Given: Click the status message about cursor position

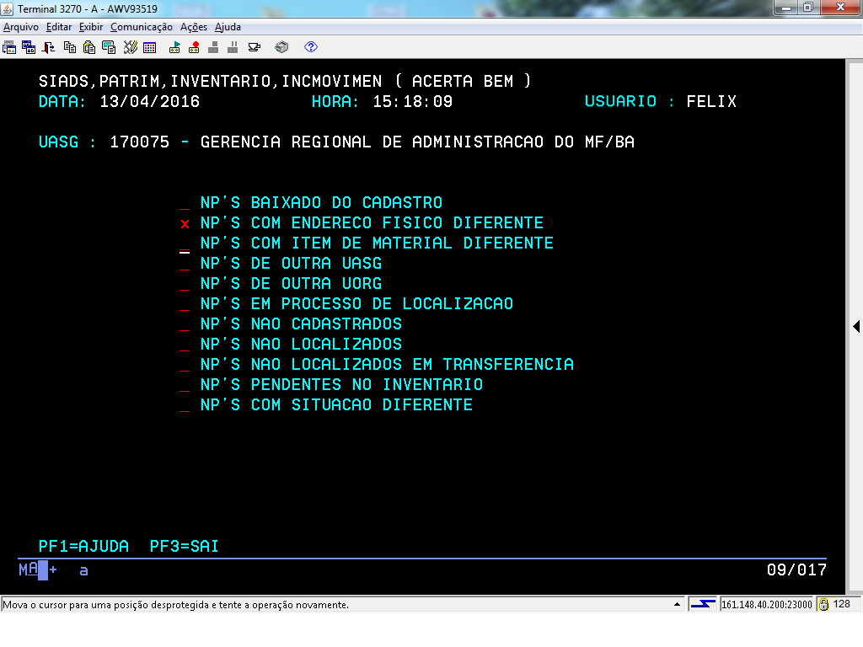Looking at the screenshot, I should pyautogui.click(x=175, y=605).
